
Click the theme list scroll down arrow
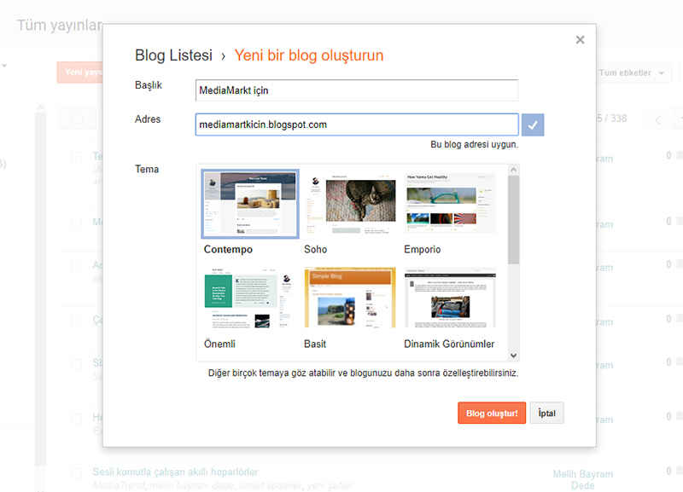tap(513, 355)
